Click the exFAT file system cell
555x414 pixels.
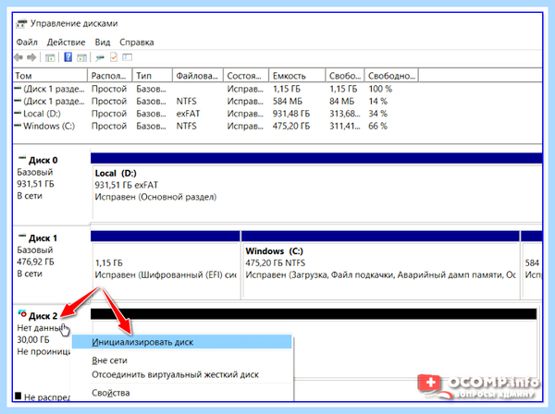click(188, 114)
